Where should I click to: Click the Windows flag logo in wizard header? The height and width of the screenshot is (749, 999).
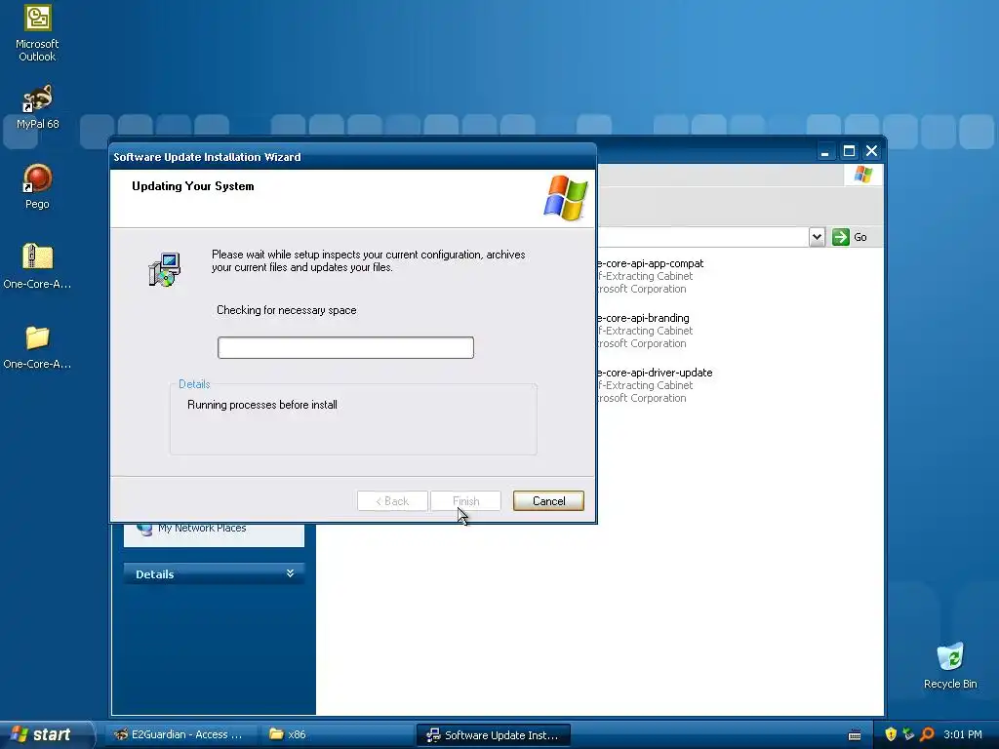(x=565, y=198)
